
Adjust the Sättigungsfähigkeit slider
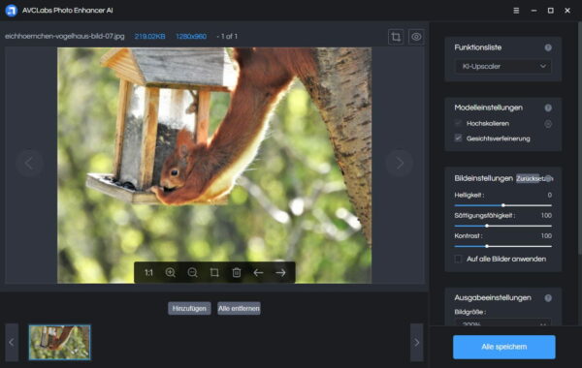(x=502, y=226)
